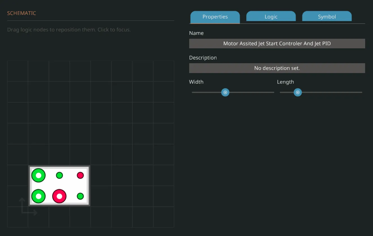Screen dimensions: 373x236
Task: Open the Symbol tab
Action: [x=327, y=17]
